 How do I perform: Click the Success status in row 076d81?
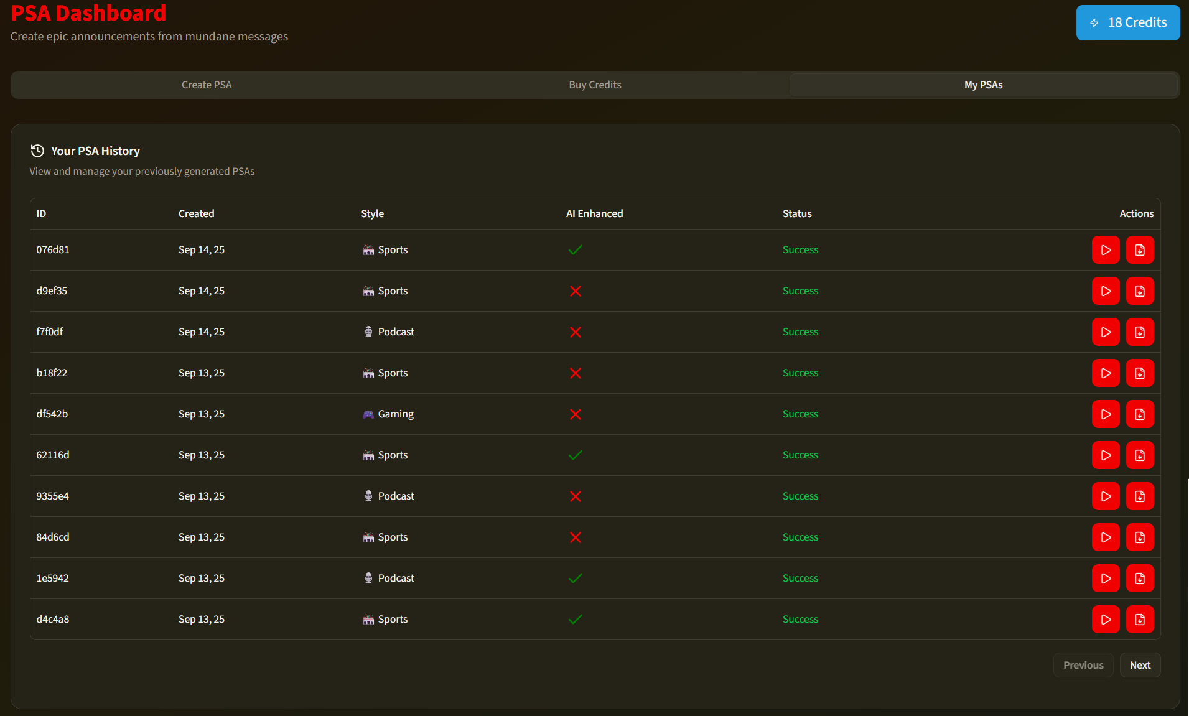pyautogui.click(x=800, y=249)
